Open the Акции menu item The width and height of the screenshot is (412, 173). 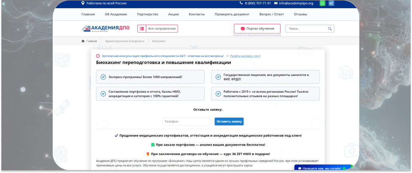point(174,14)
